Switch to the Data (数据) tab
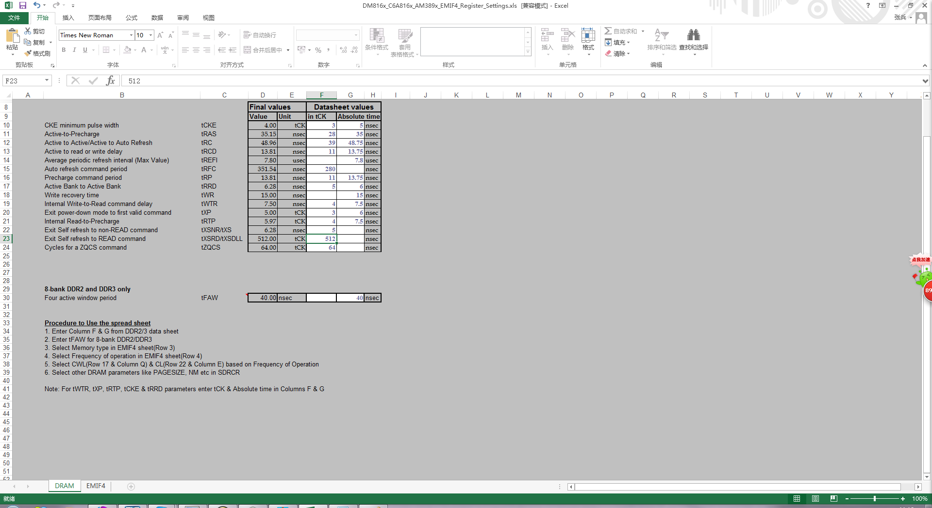 tap(157, 18)
